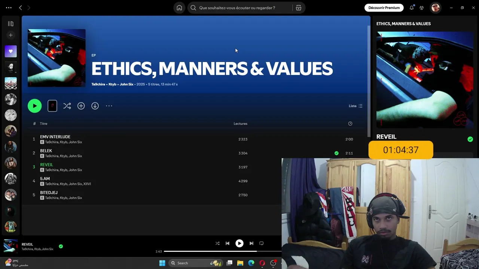The width and height of the screenshot is (479, 269).
Task: Click the video preview thumbnail beside play
Action: [x=52, y=106]
